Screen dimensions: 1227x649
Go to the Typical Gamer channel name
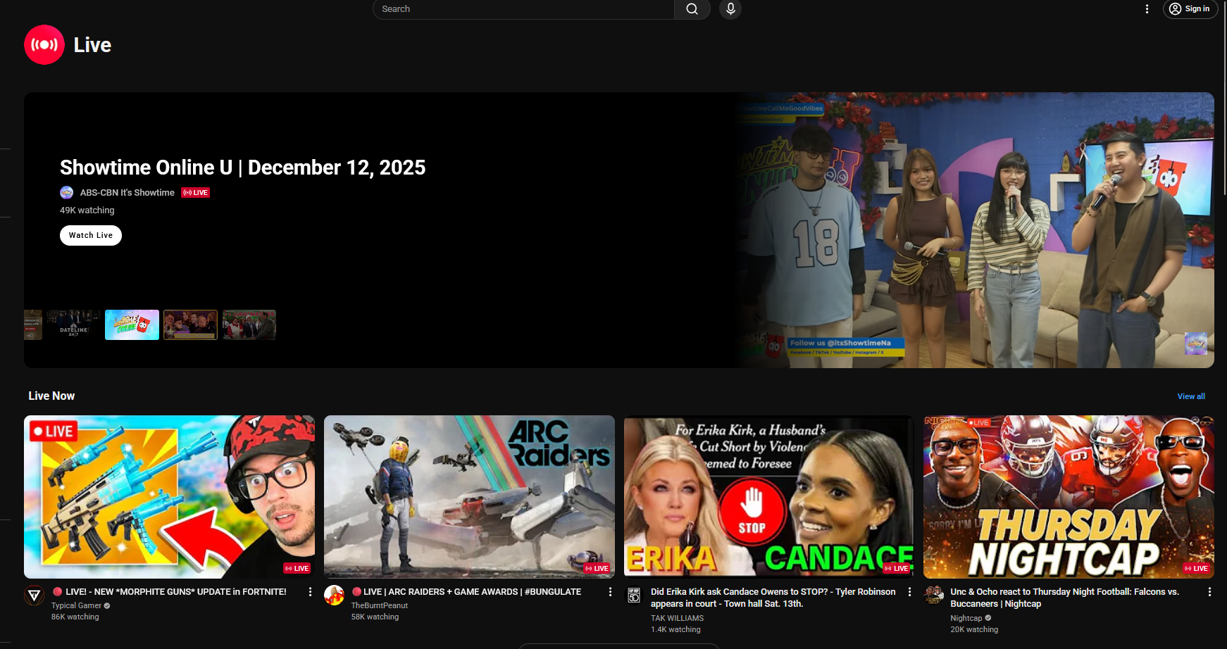click(x=76, y=605)
